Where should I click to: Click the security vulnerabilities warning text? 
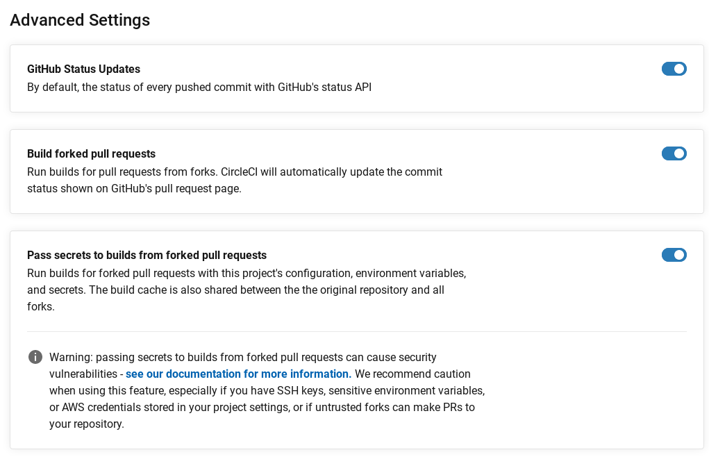click(242, 357)
